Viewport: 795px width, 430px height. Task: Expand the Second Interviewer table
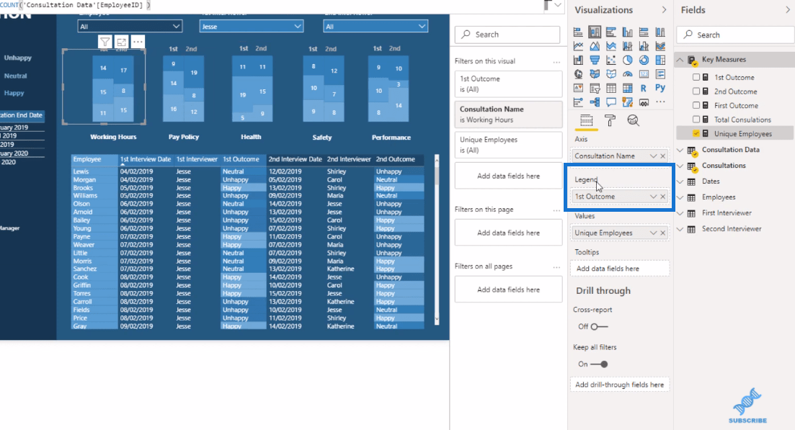point(680,229)
